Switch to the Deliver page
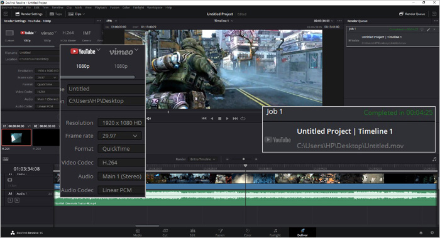 (302, 232)
